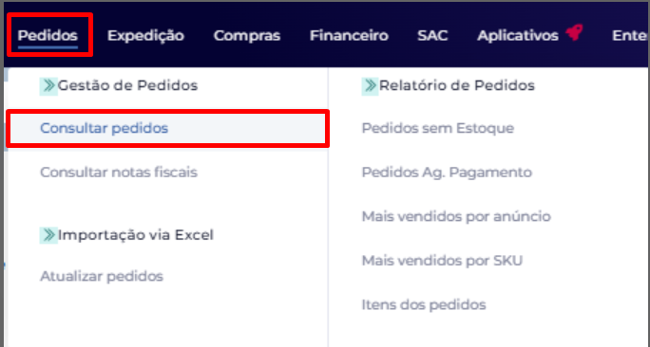This screenshot has width=650, height=347.
Task: Open the Expedição menu
Action: coord(145,36)
